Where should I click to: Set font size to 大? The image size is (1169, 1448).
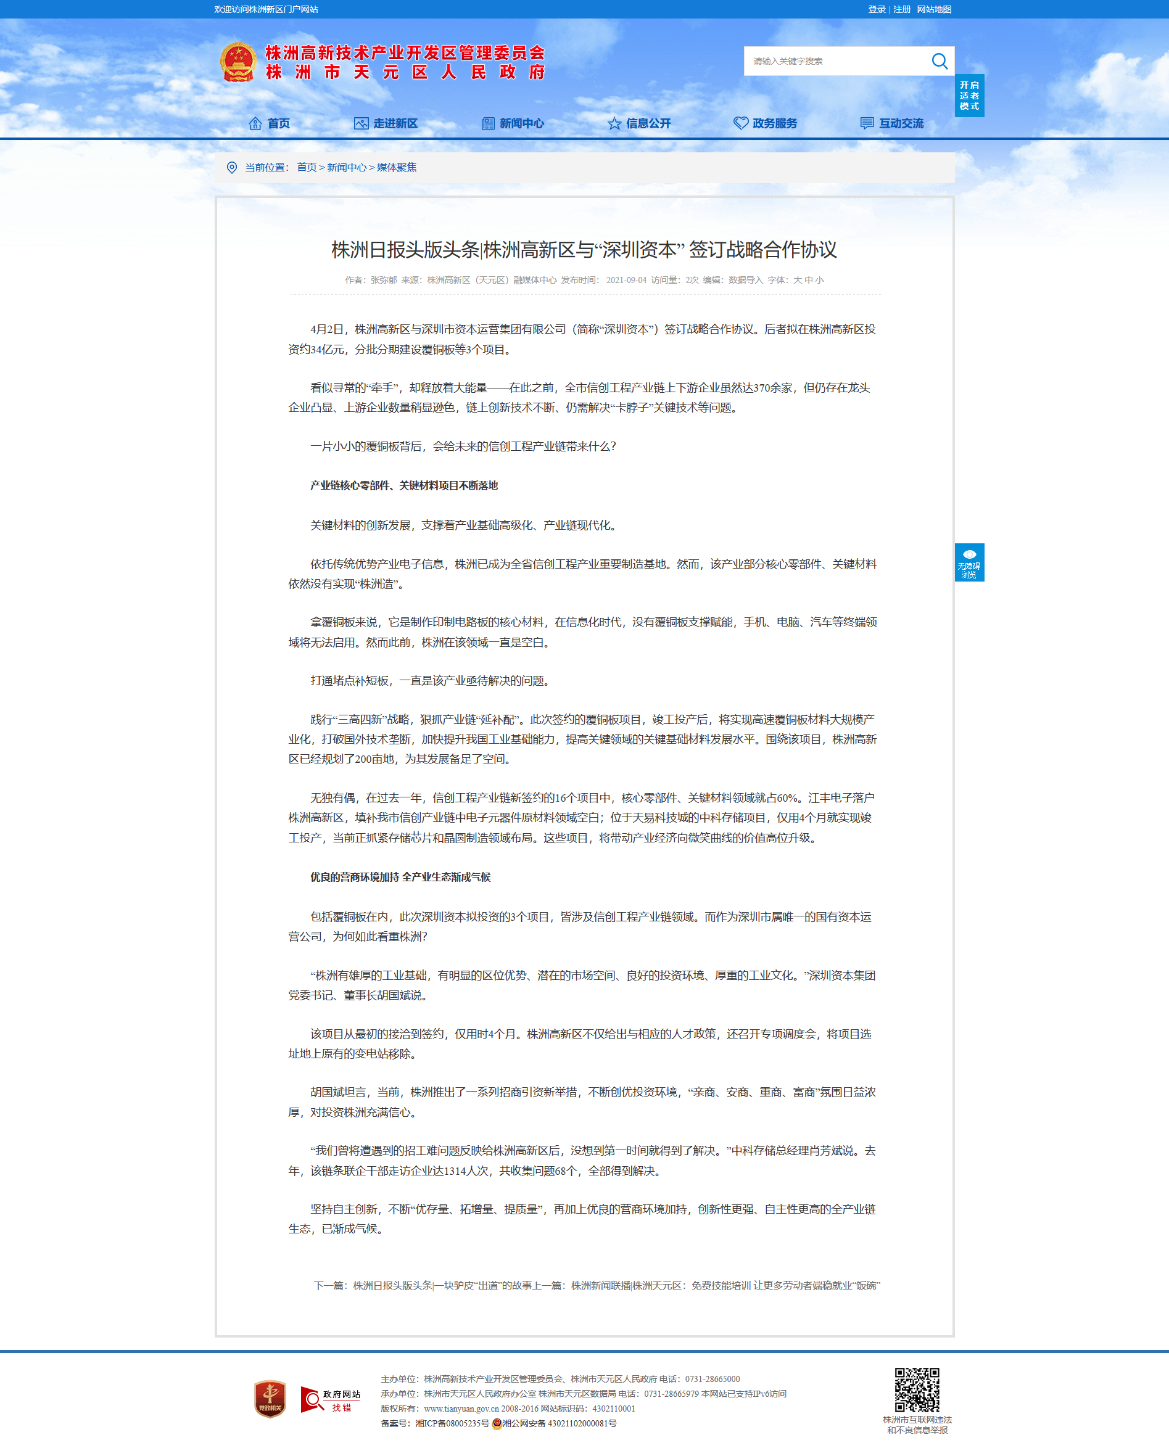[797, 280]
